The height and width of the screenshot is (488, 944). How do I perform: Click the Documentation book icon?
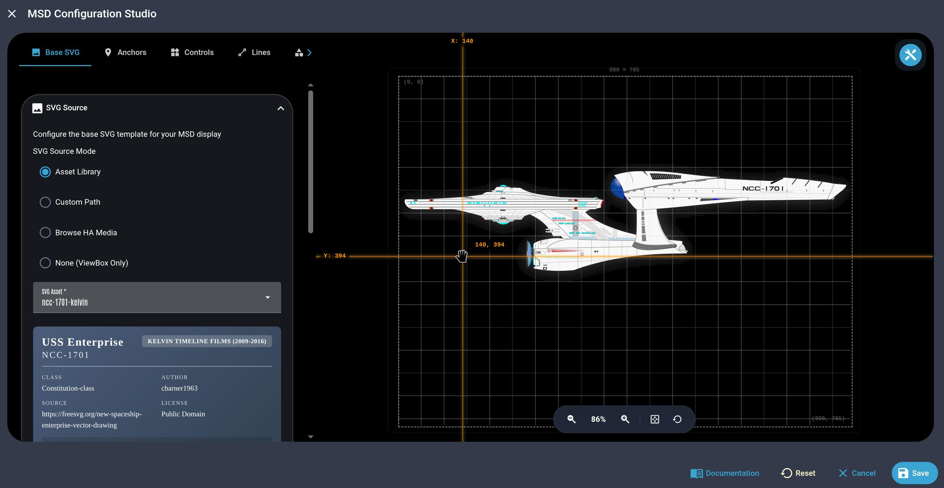[696, 473]
